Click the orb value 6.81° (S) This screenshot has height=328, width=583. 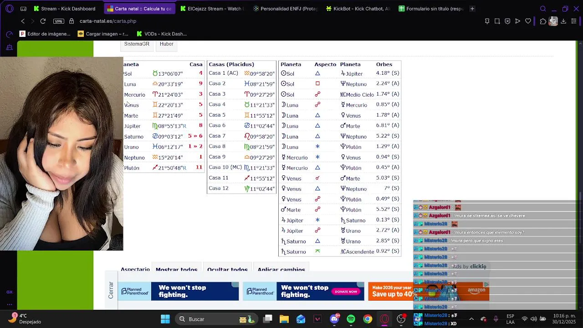(388, 125)
